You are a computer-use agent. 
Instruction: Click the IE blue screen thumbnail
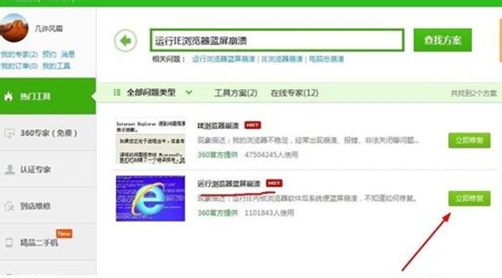[150, 198]
